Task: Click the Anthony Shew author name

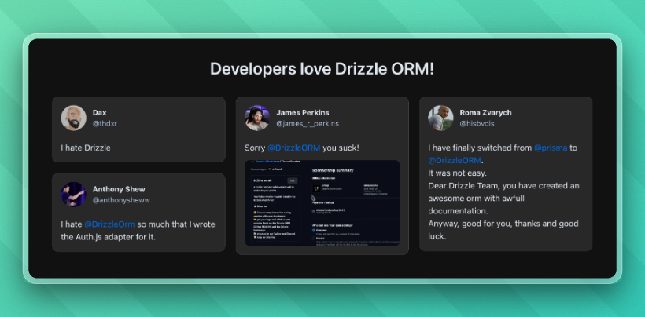Action: coord(119,189)
